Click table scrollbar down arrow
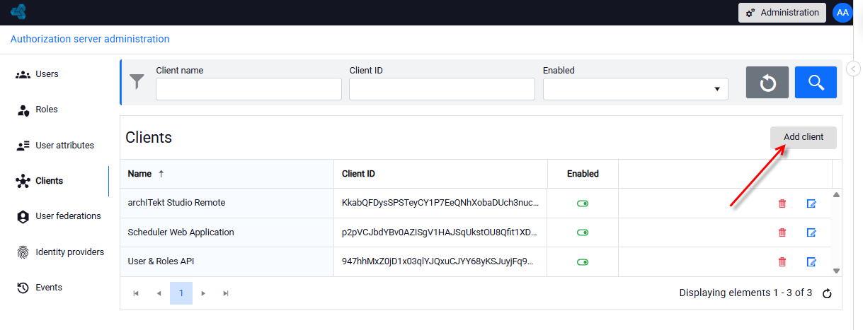 [836, 271]
